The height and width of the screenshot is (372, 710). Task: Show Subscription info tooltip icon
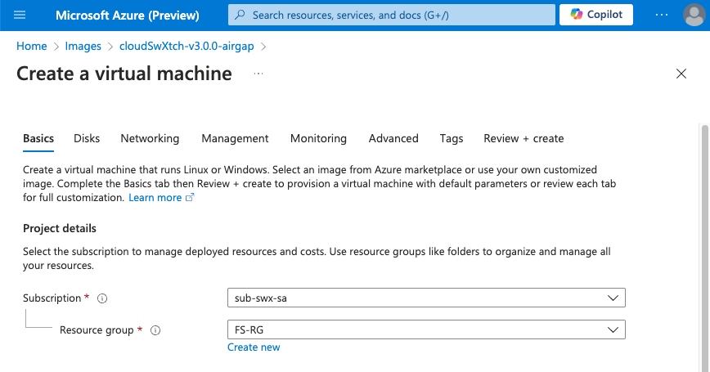point(102,298)
